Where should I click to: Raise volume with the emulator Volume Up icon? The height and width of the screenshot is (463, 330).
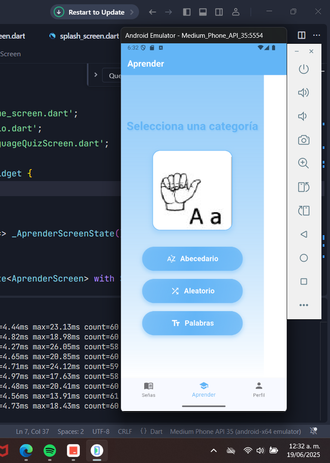point(303,93)
